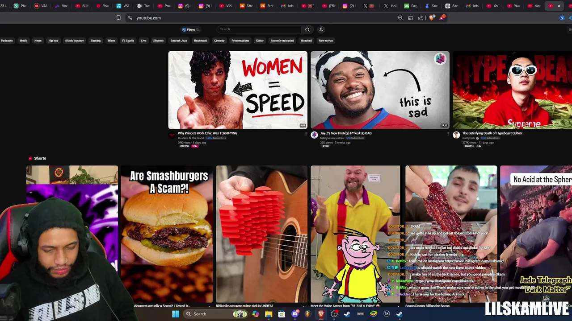
Task: Open site settings icon left of youtube.com
Action: tap(130, 18)
